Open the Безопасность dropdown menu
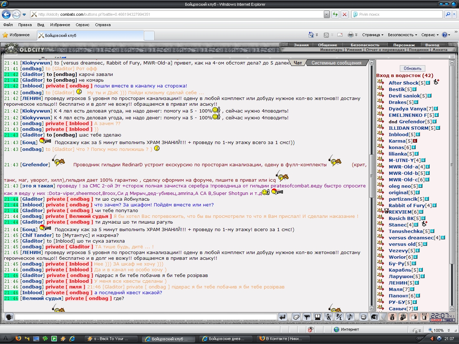This screenshot has width=459, height=344. tap(402, 35)
